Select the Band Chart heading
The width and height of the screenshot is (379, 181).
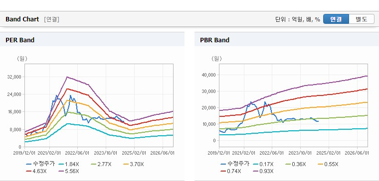click(x=22, y=19)
